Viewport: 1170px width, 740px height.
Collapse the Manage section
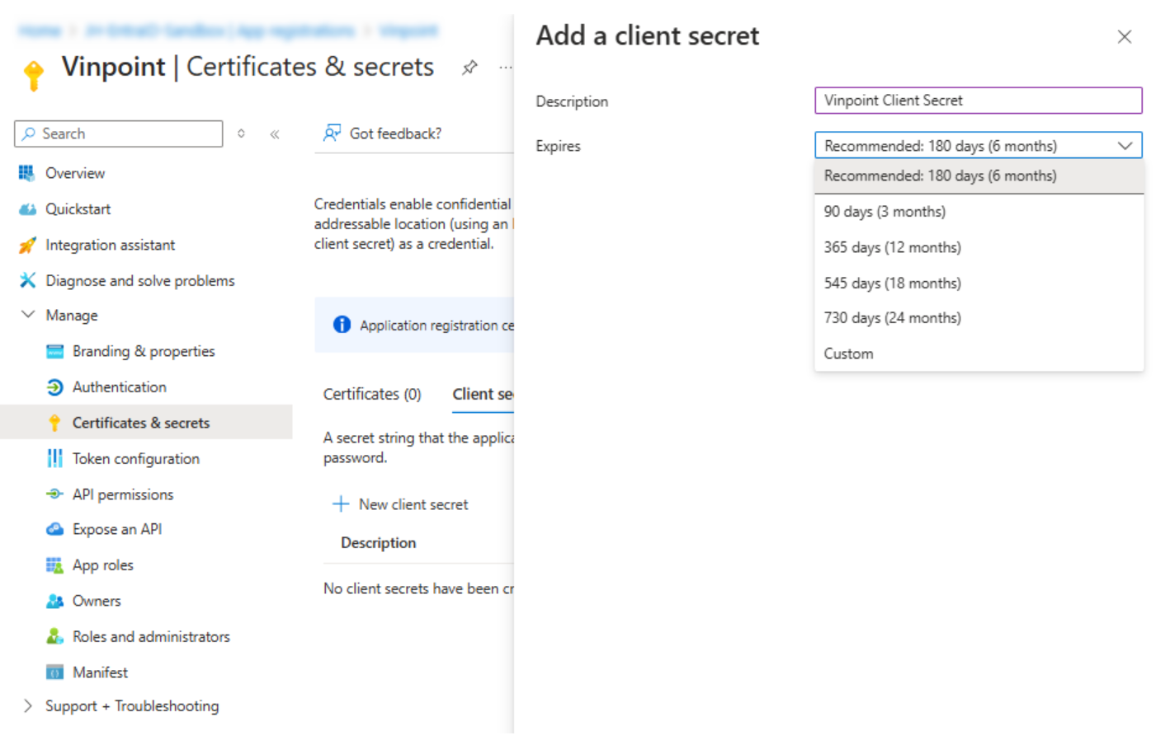(x=27, y=315)
